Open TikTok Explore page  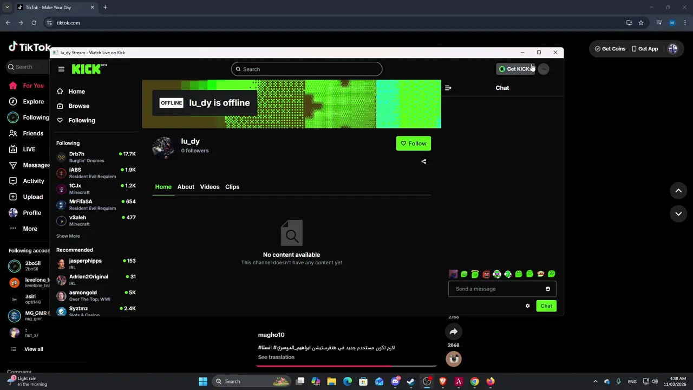tap(27, 101)
